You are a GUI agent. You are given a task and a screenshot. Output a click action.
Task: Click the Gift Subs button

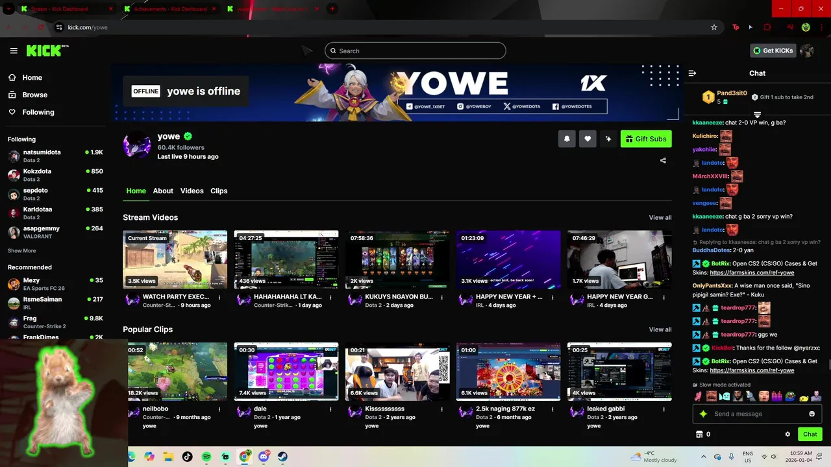coord(646,139)
